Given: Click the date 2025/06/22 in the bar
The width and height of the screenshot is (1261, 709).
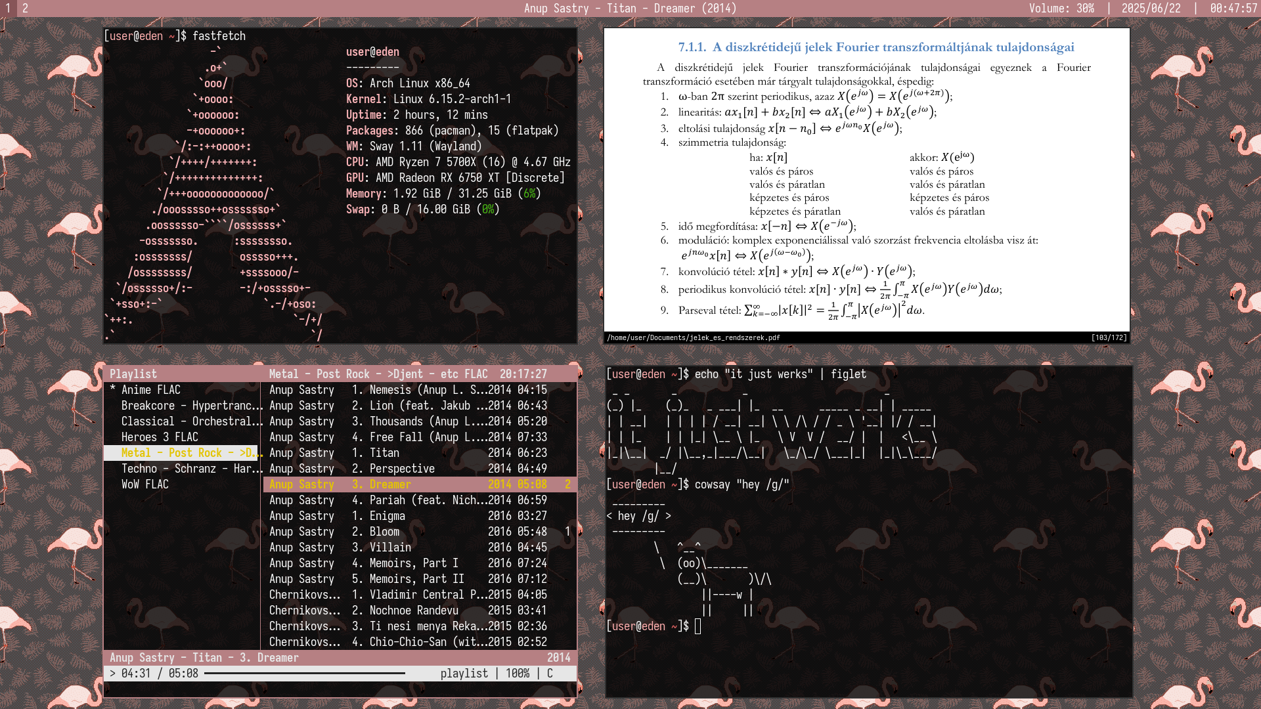Looking at the screenshot, I should tap(1151, 9).
